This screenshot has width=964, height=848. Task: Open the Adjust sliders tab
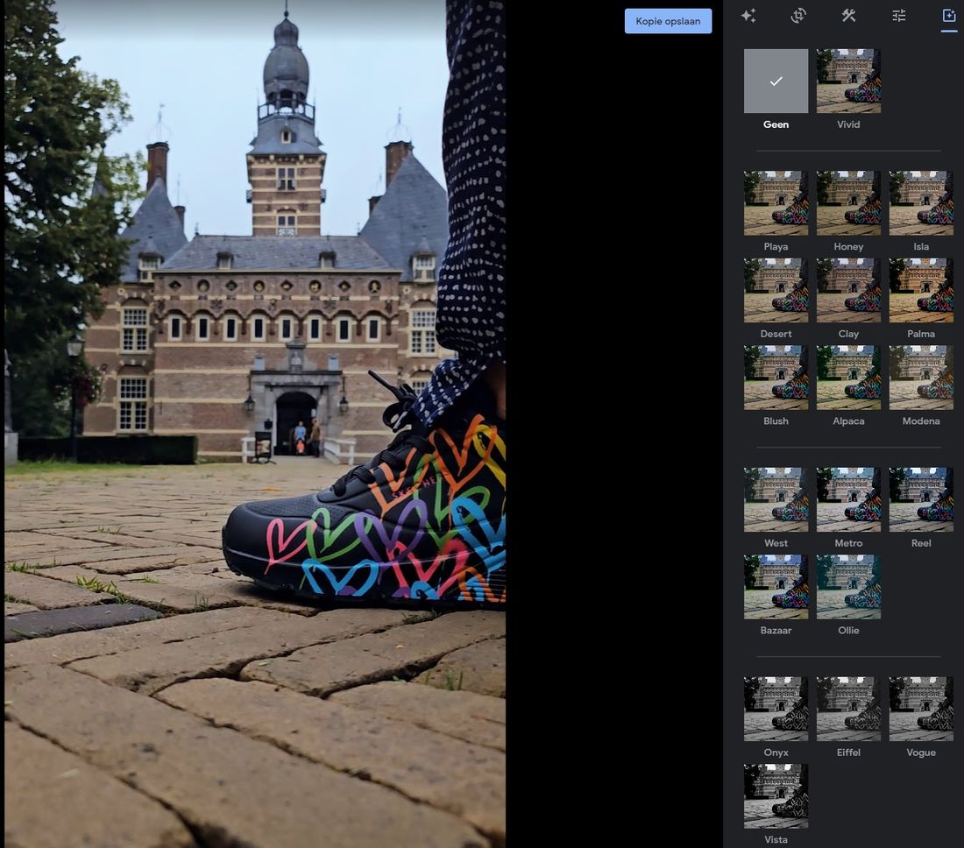click(899, 16)
